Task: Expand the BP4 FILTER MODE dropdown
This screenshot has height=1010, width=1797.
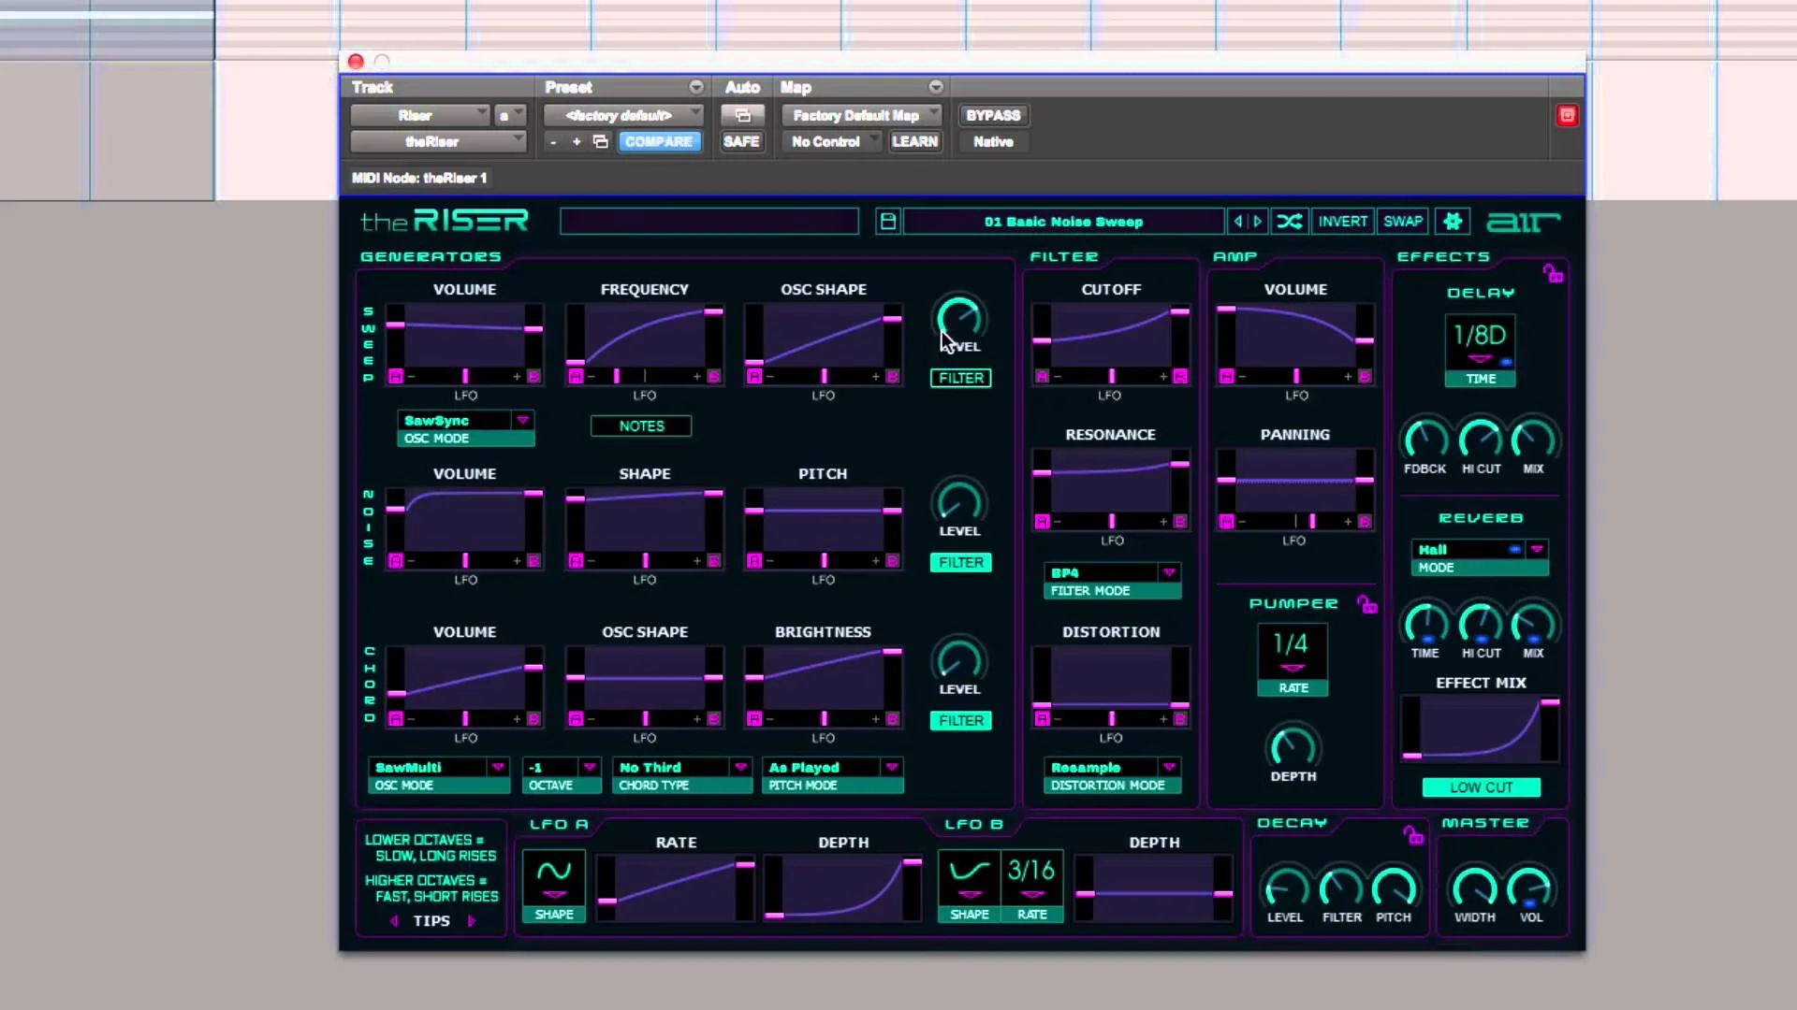Action: [x=1169, y=572]
